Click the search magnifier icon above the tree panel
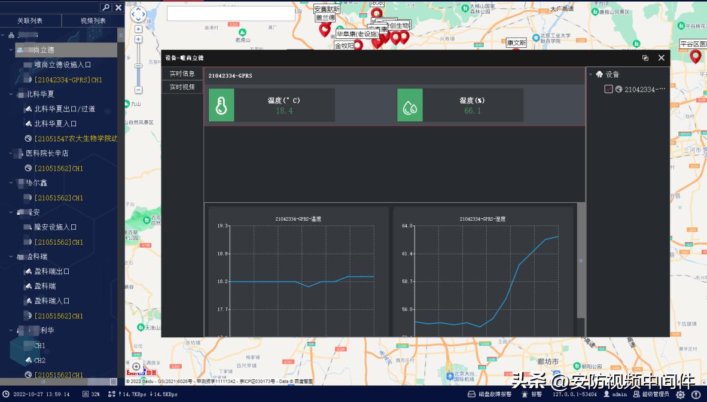The height and width of the screenshot is (402, 707). (106, 8)
